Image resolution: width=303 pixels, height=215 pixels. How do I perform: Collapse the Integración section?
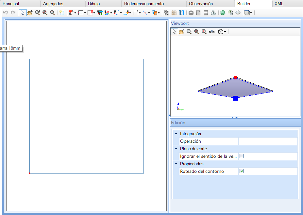pyautogui.click(x=176, y=134)
